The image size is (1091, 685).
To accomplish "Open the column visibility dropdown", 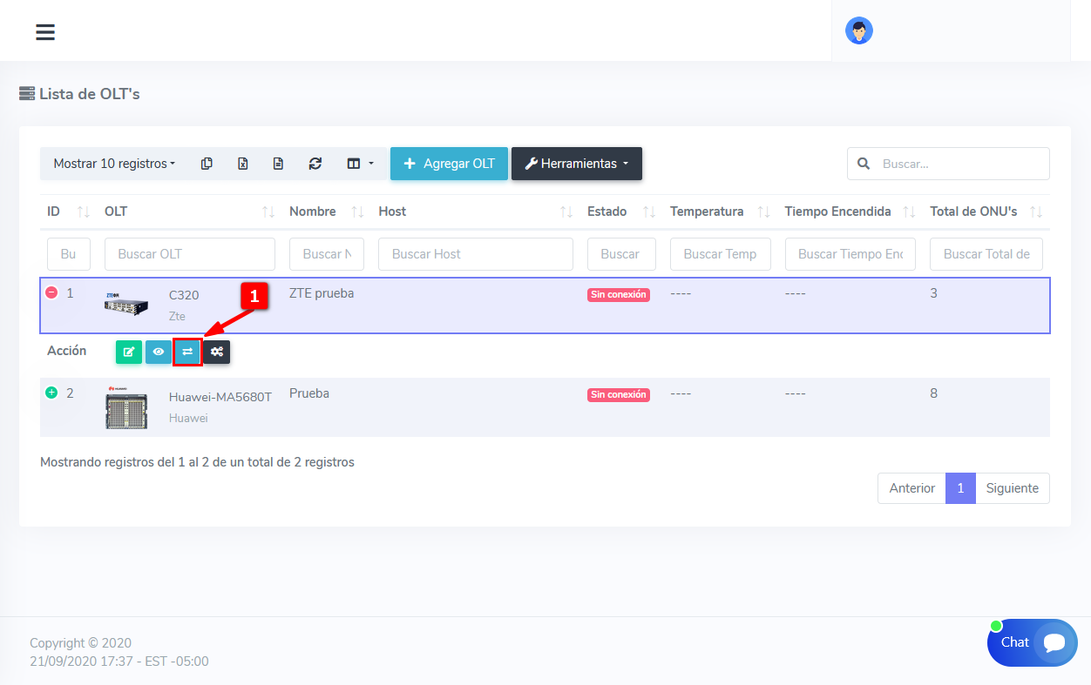I will point(360,164).
